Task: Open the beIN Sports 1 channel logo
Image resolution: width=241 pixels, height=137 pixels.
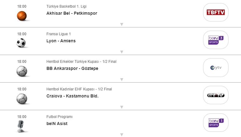Action: click(x=216, y=123)
